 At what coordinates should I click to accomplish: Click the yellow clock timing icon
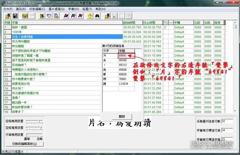(x=90, y=16)
